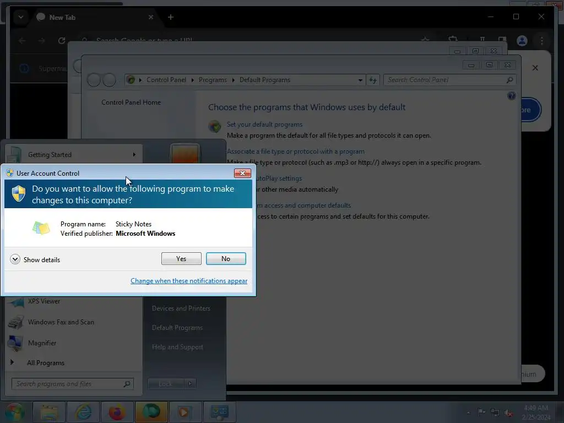Click the green browser taskbar icon
Viewport: 564px width, 423px height.
[x=151, y=412]
